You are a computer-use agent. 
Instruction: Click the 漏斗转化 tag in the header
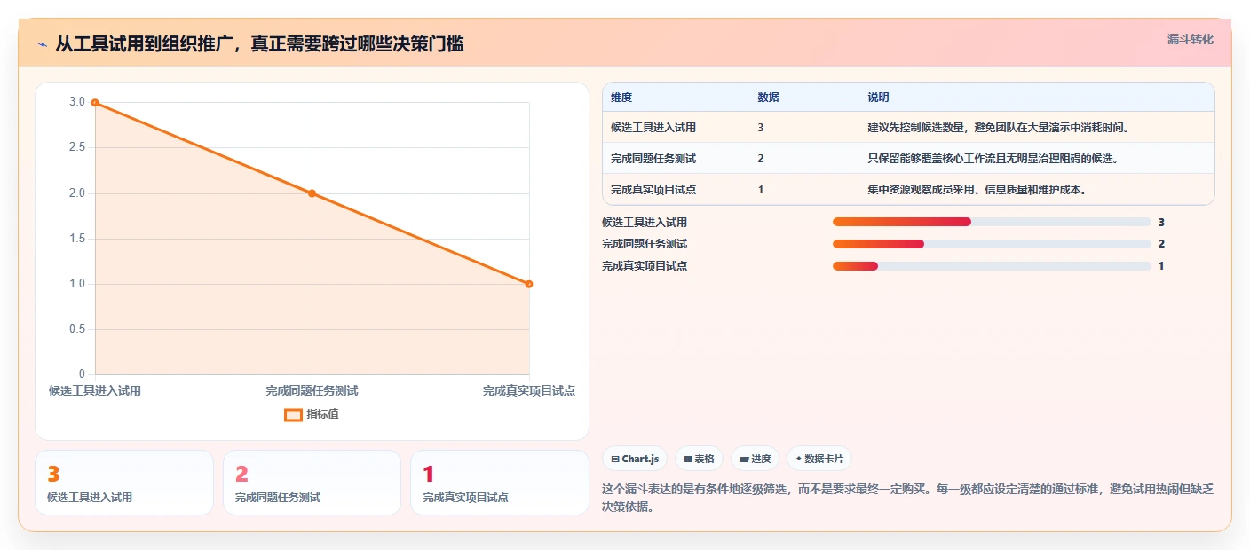click(1190, 39)
